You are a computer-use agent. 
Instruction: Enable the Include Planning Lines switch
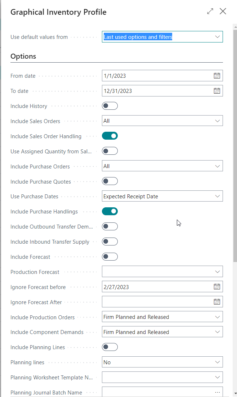coord(110,347)
